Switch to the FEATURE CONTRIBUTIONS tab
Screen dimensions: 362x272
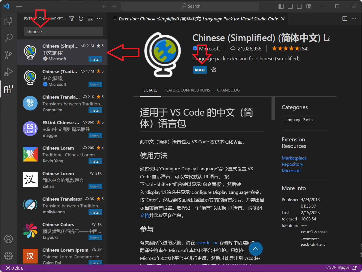pyautogui.click(x=187, y=90)
